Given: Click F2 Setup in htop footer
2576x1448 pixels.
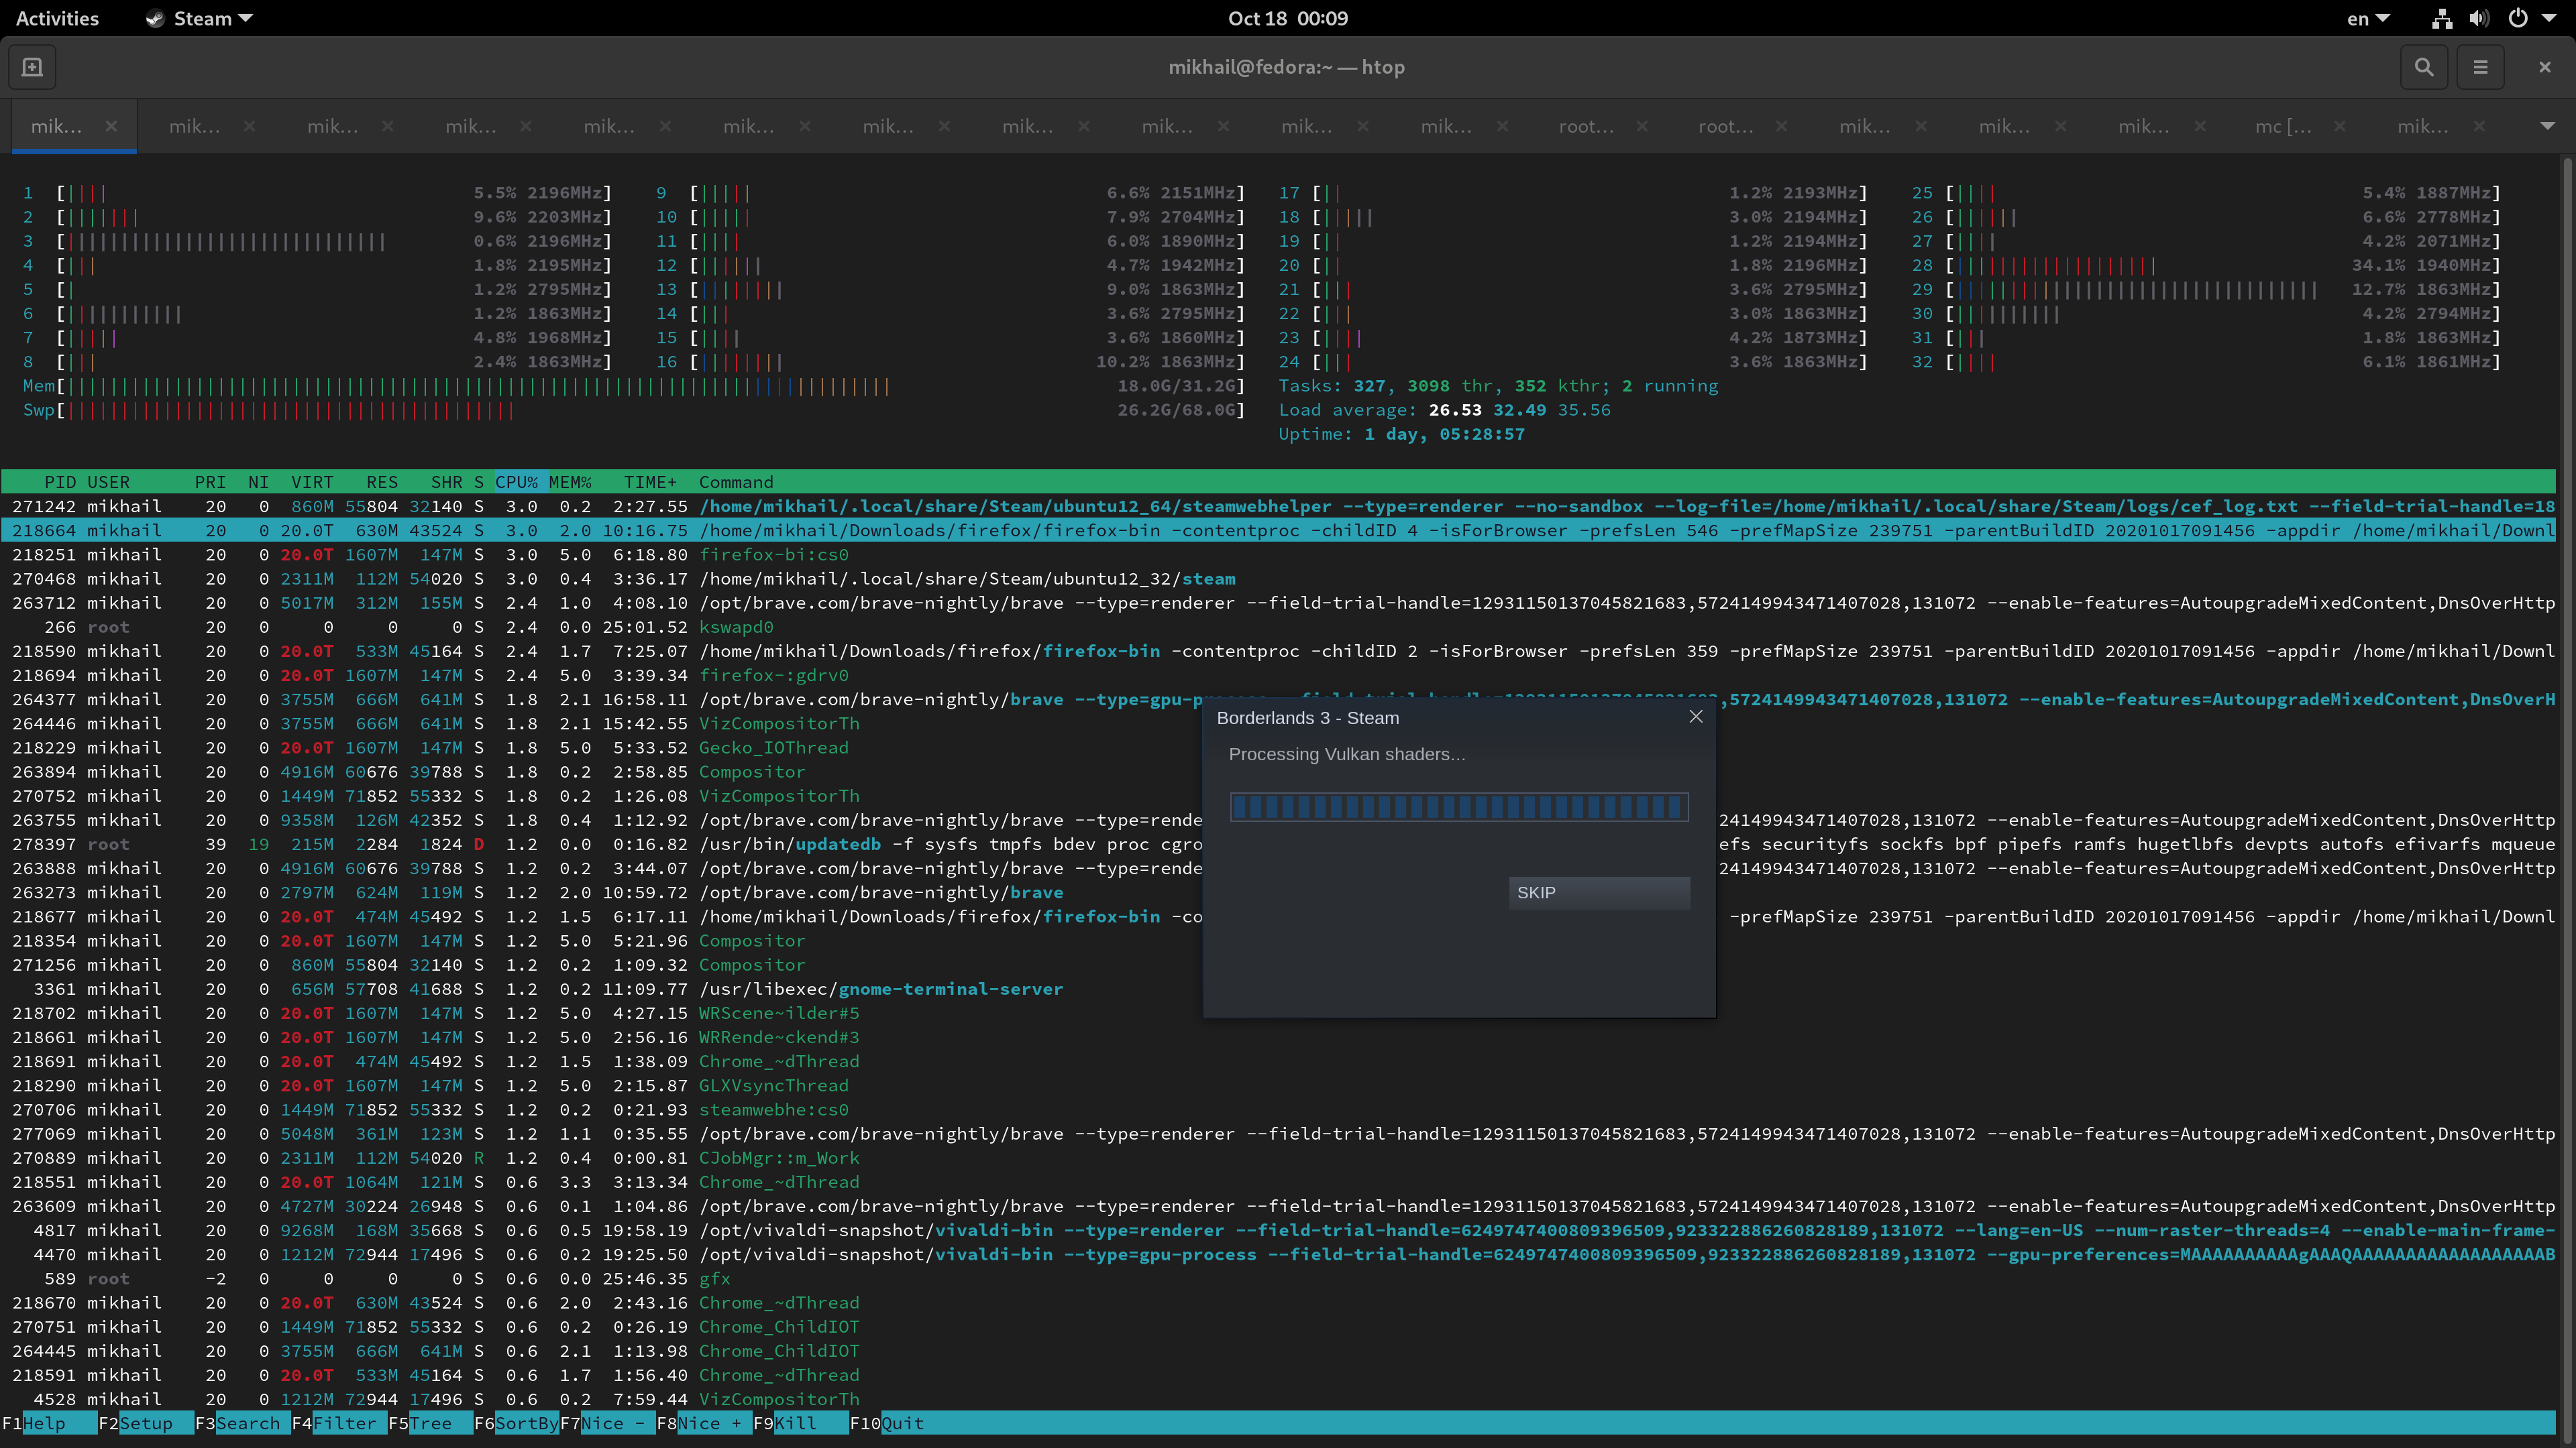Looking at the screenshot, I should pos(145,1423).
